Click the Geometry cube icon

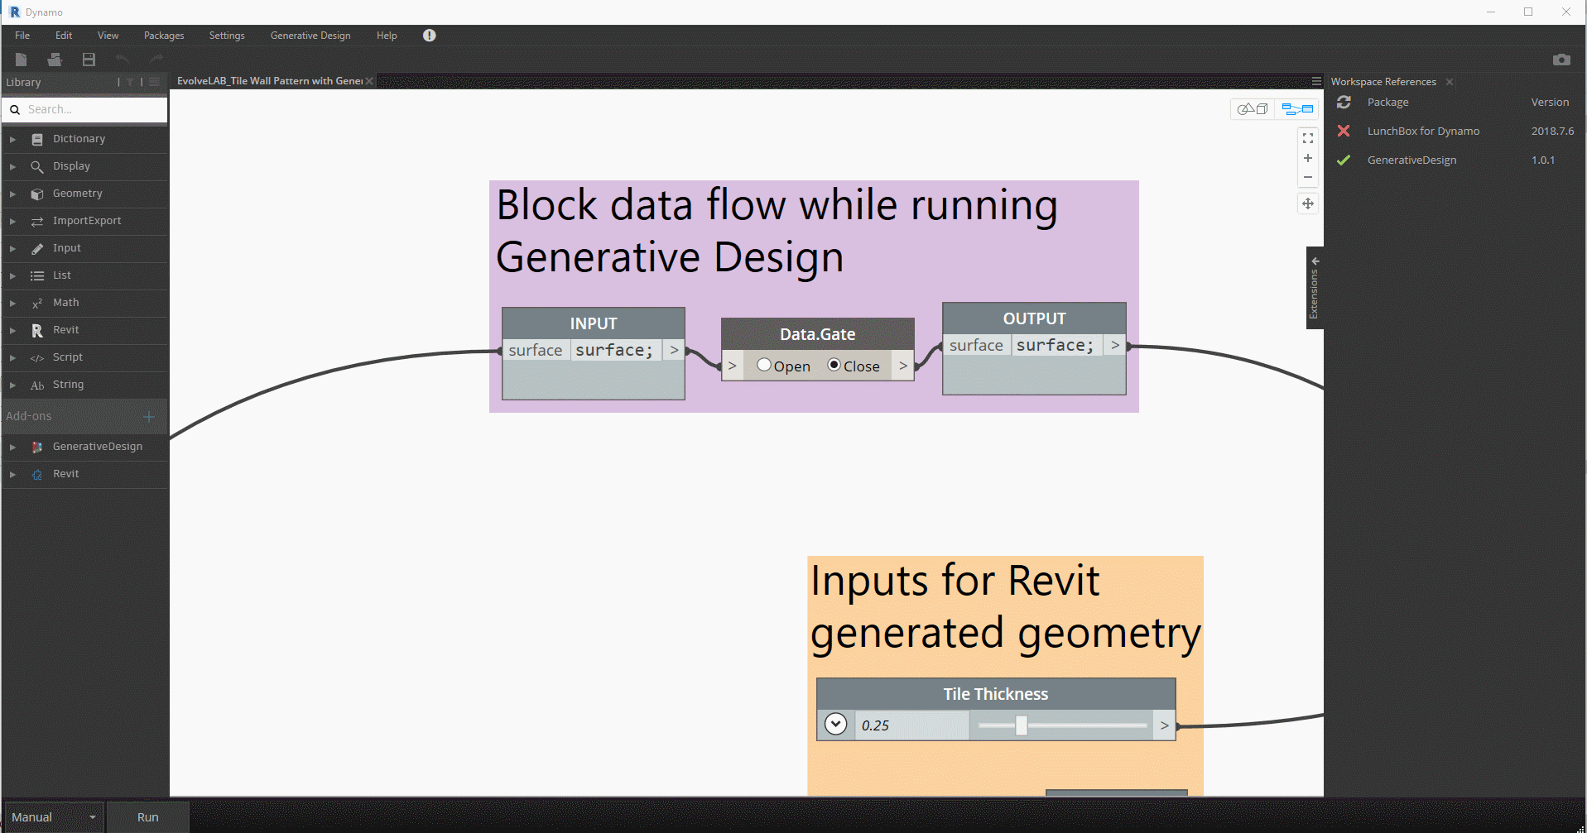tap(37, 194)
